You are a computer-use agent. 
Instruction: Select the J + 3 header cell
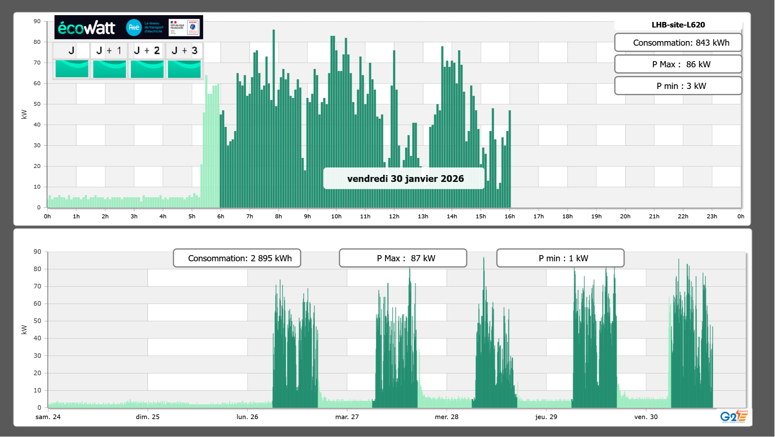point(184,51)
